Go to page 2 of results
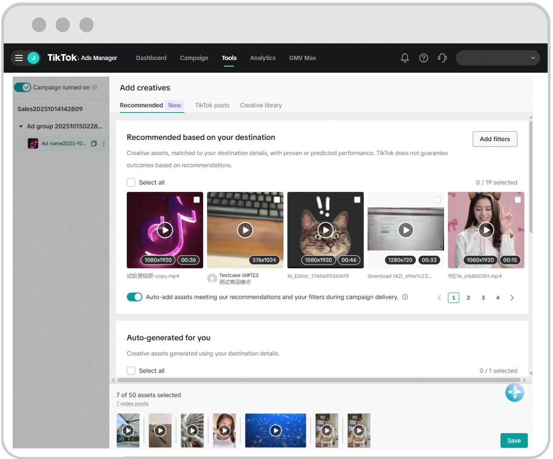Screen dimensions: 553x459 point(469,298)
